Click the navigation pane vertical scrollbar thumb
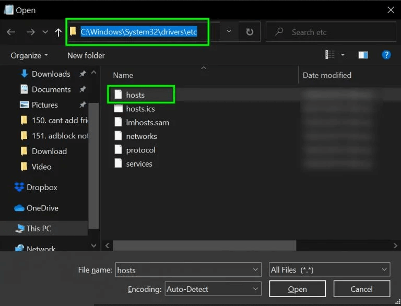The width and height of the screenshot is (401, 306). (93, 166)
